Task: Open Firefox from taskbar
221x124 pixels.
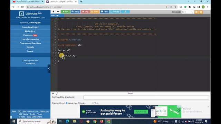Action: coord(102,121)
